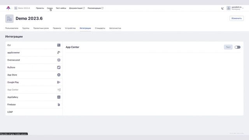The image size is (249, 140).
Task: Select CLI in the integrations list
Action: (34, 45)
